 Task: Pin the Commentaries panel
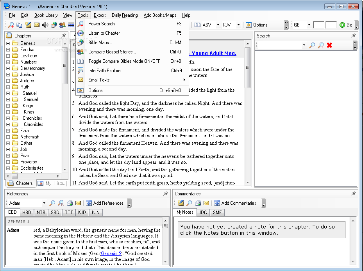tap(353, 194)
